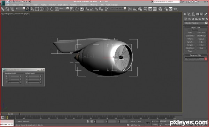Viewport: 209px width, 127px height.
Task: Open the Graph Editors menu
Action: [x=63, y=5]
